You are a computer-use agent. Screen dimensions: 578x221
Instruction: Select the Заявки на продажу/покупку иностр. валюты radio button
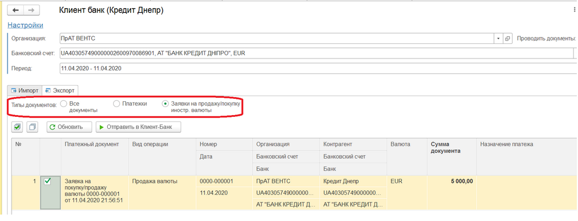click(165, 104)
